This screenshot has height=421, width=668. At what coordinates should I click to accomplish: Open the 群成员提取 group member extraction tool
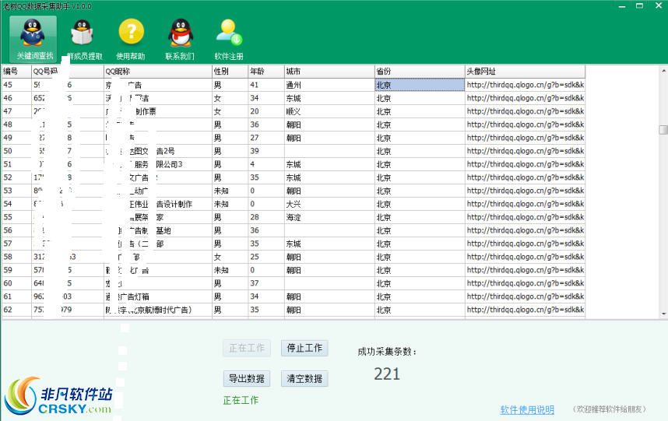[83, 39]
